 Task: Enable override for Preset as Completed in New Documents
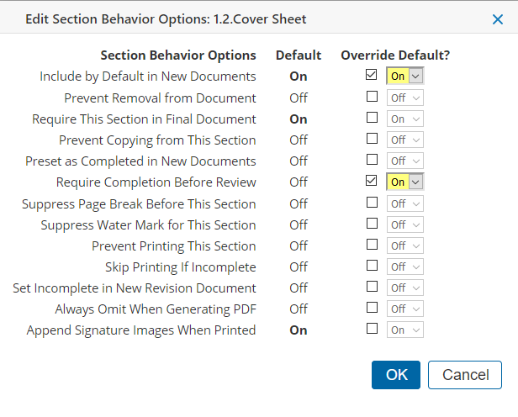tap(372, 161)
